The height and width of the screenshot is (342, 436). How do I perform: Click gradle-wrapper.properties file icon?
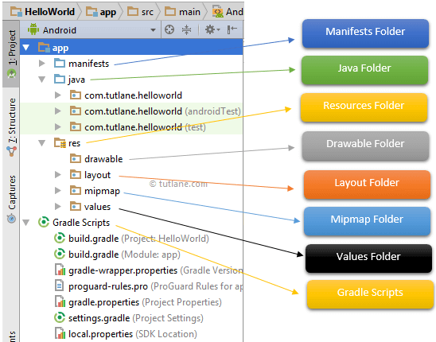[60, 270]
